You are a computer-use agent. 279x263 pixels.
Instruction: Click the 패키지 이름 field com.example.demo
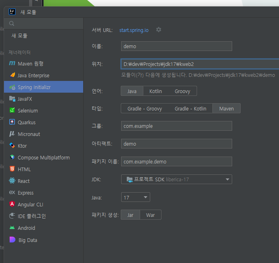[176, 161]
